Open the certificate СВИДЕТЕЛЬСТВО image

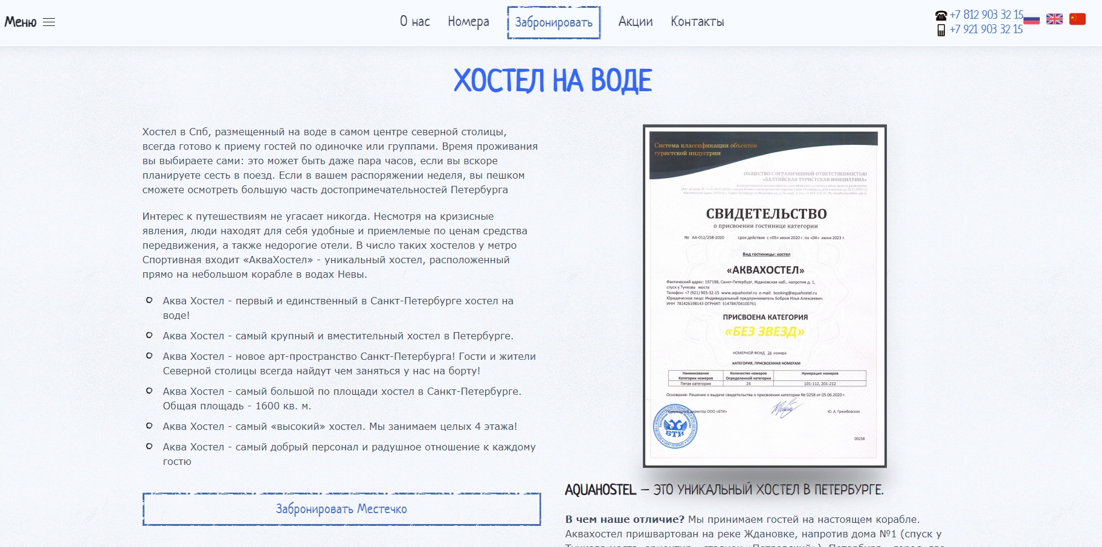tap(764, 296)
